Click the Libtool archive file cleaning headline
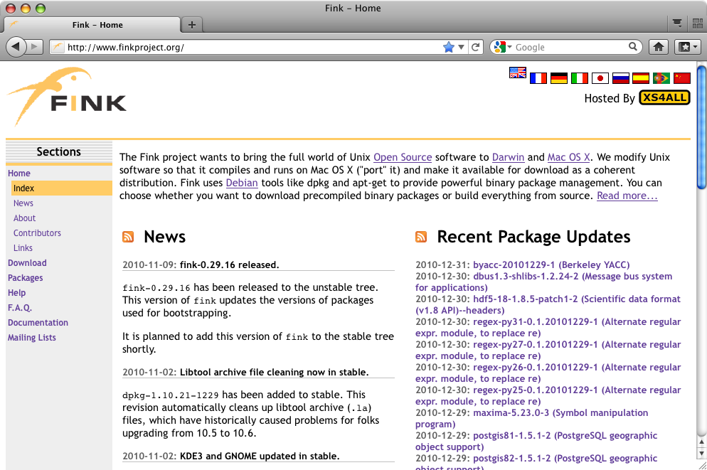707x470 pixels. pos(274,372)
